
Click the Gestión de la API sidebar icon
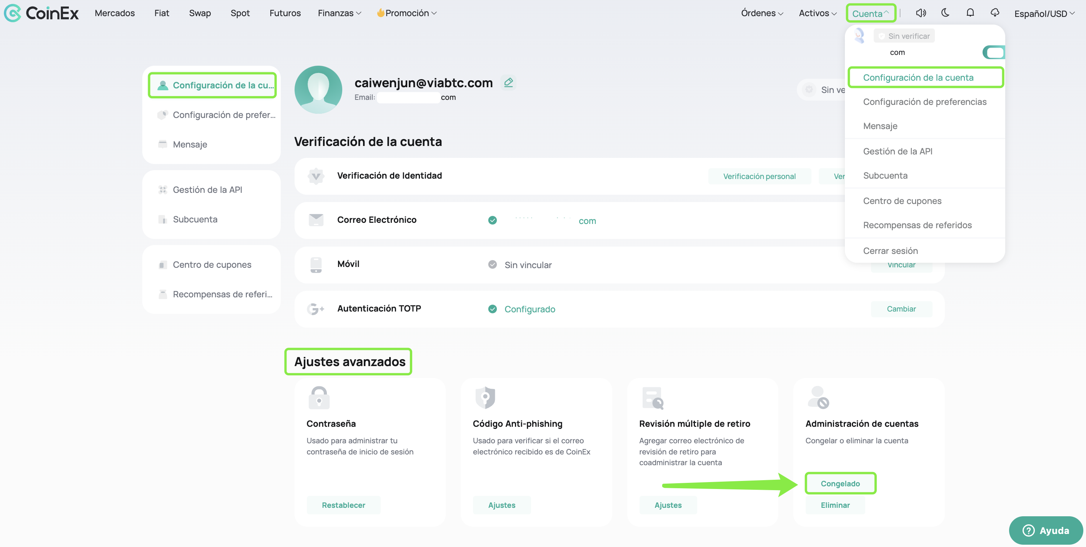pyautogui.click(x=163, y=190)
